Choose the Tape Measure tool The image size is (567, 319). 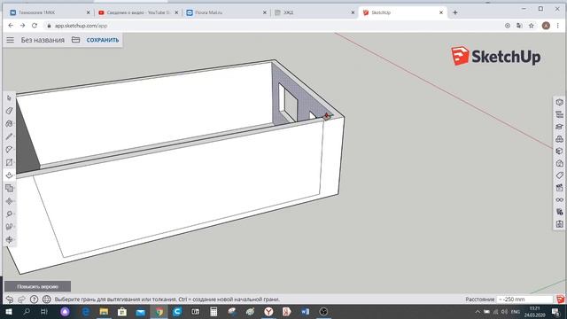(10, 214)
